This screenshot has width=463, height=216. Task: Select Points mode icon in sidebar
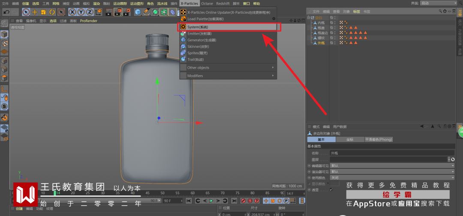pos(4,61)
